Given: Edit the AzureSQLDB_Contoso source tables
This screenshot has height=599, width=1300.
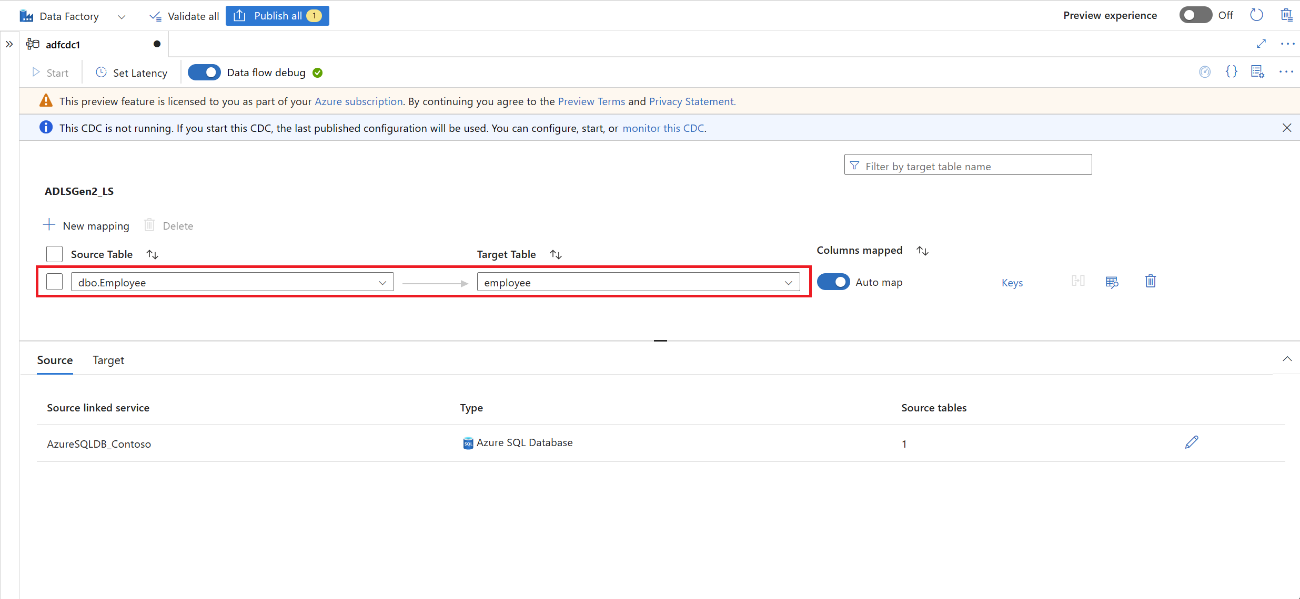Looking at the screenshot, I should click(x=1191, y=442).
